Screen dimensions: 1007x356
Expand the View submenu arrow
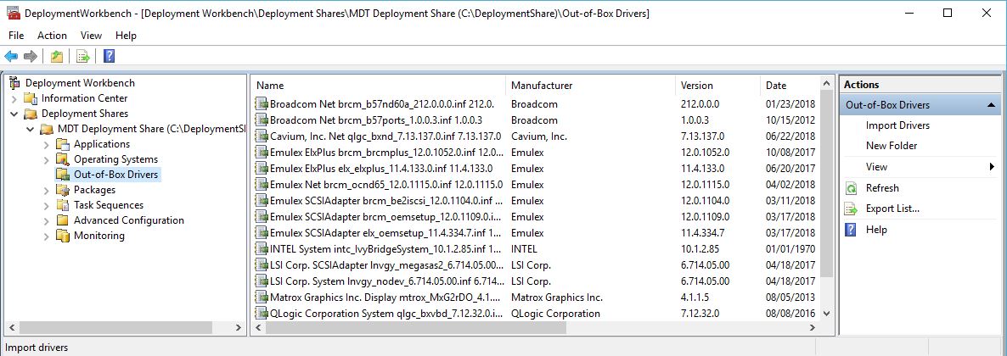pos(992,167)
